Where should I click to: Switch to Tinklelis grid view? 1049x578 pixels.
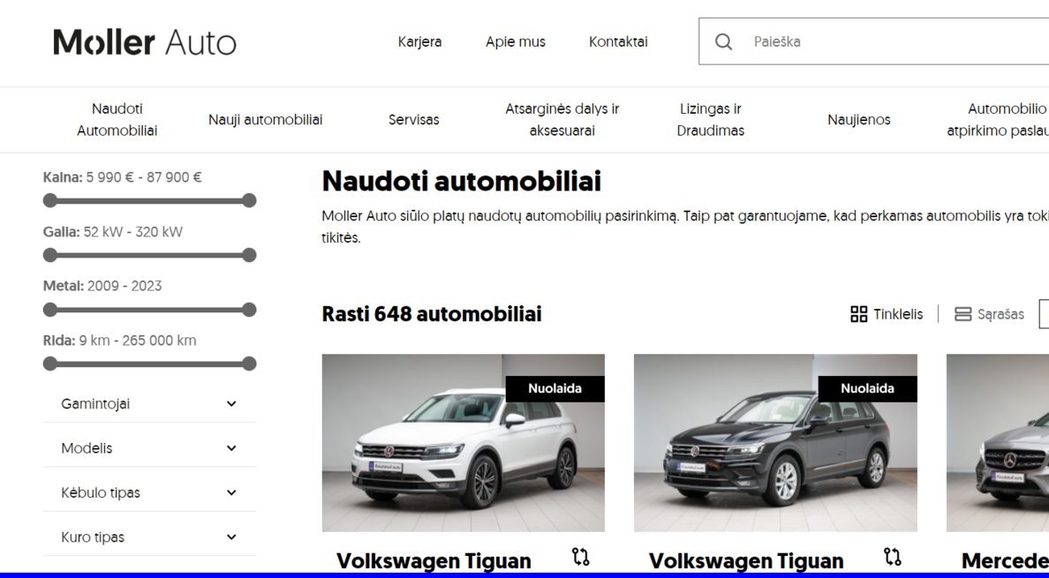coord(887,314)
